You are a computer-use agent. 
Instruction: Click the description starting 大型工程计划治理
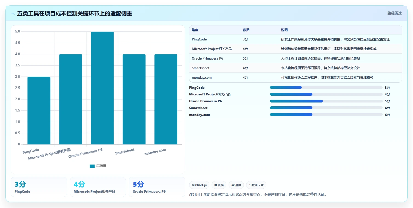click(321, 58)
